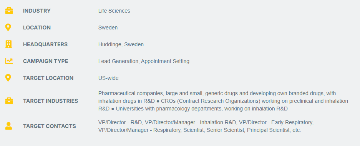The height and width of the screenshot is (146, 360).
Task: Select the TARGET INDUSTRIES label
Action: [50, 101]
